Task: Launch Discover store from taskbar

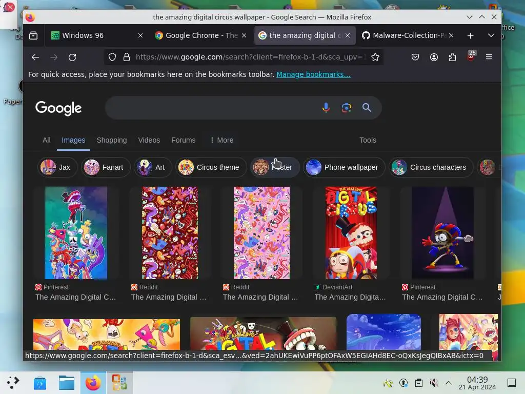Action: (40, 383)
